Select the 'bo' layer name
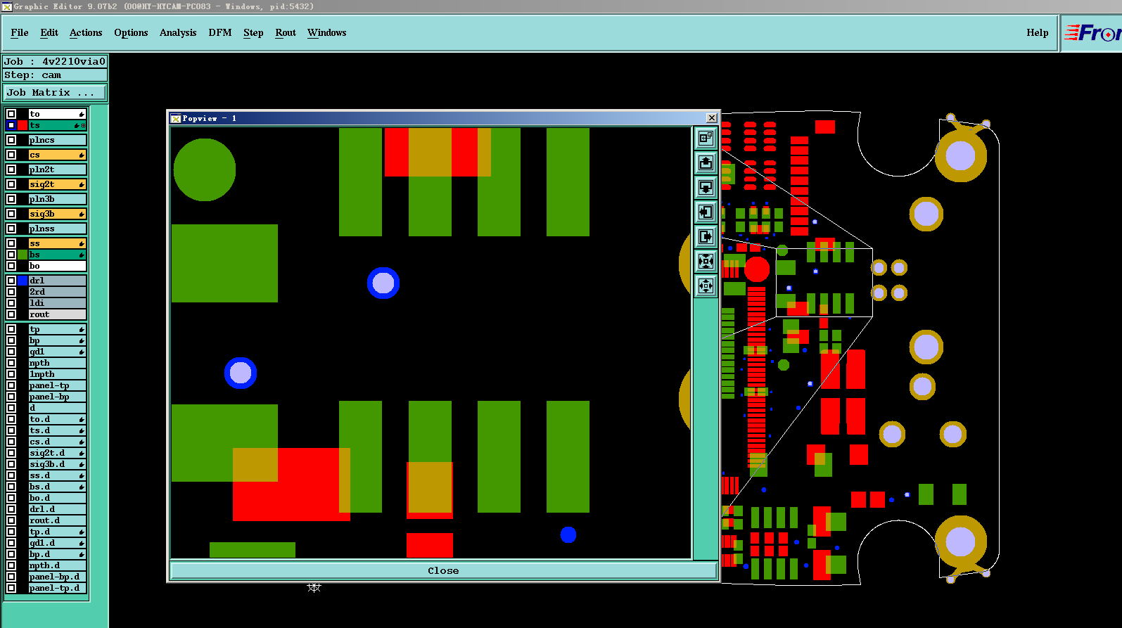This screenshot has height=628, width=1122. [x=57, y=266]
